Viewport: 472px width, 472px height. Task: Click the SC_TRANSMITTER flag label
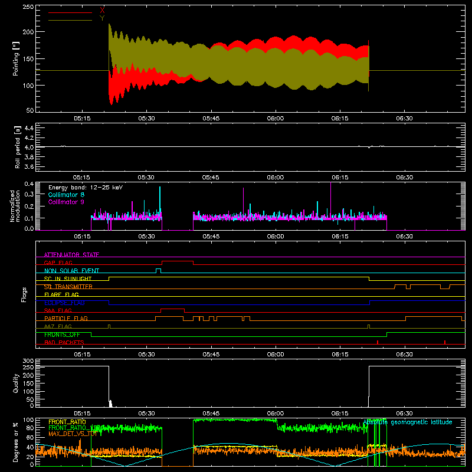click(68, 287)
